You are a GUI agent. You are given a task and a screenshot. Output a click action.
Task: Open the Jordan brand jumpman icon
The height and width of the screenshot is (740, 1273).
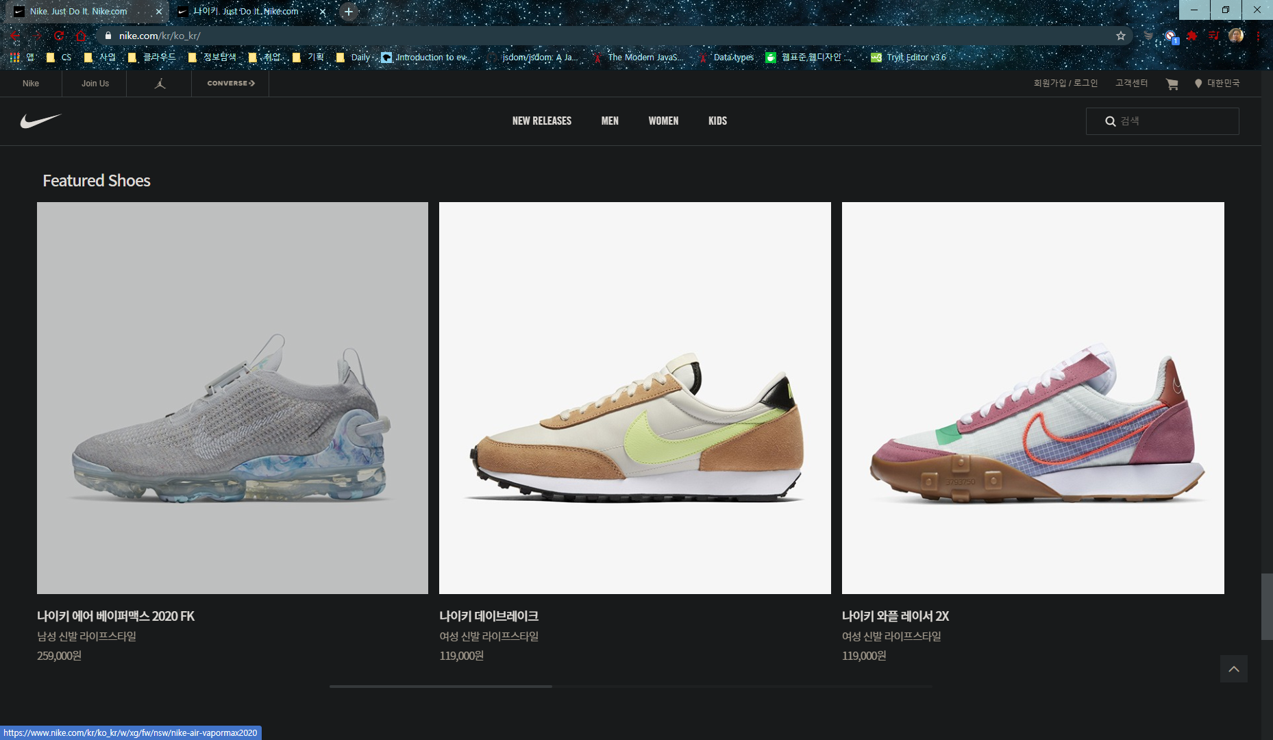160,84
